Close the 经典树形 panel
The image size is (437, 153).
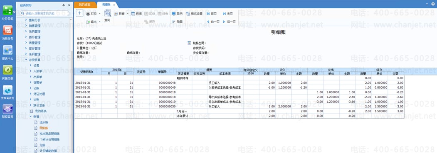tap(69, 5)
